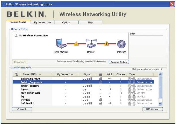Sort by Name (SSID) column header
Viewport: 176px width, 124px height.
(x=36, y=74)
